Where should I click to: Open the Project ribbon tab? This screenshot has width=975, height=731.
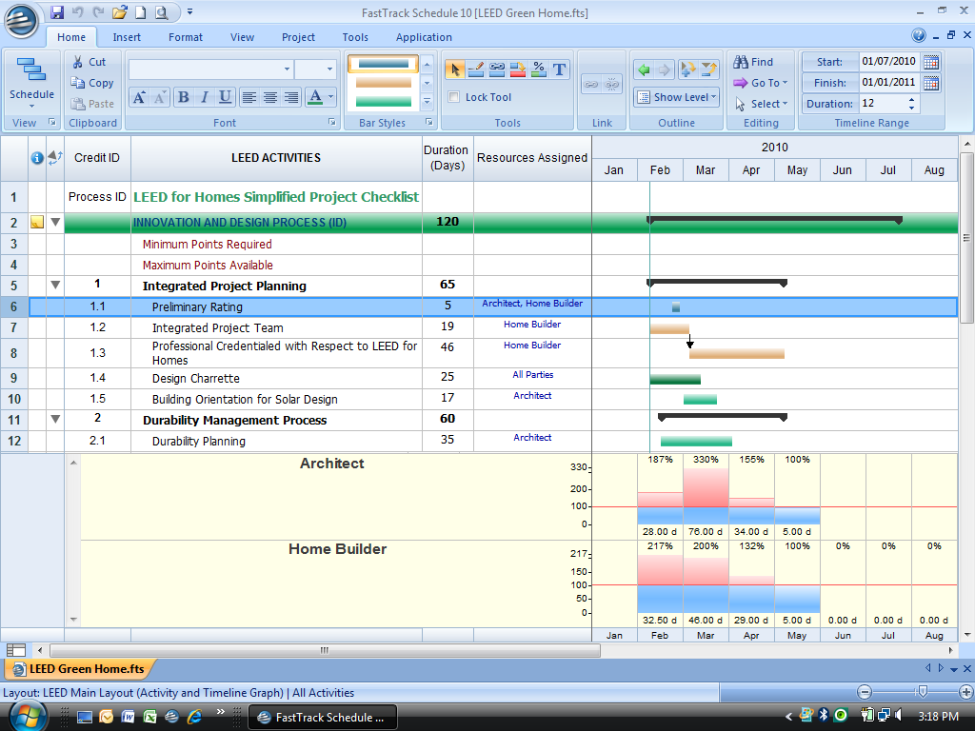(x=298, y=37)
